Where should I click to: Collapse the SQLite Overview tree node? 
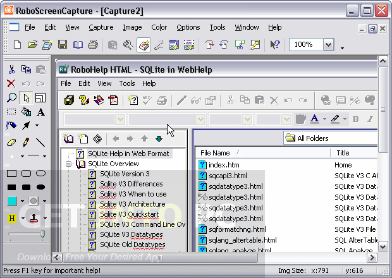(x=68, y=164)
